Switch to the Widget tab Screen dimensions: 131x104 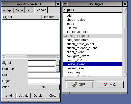pos(8,10)
